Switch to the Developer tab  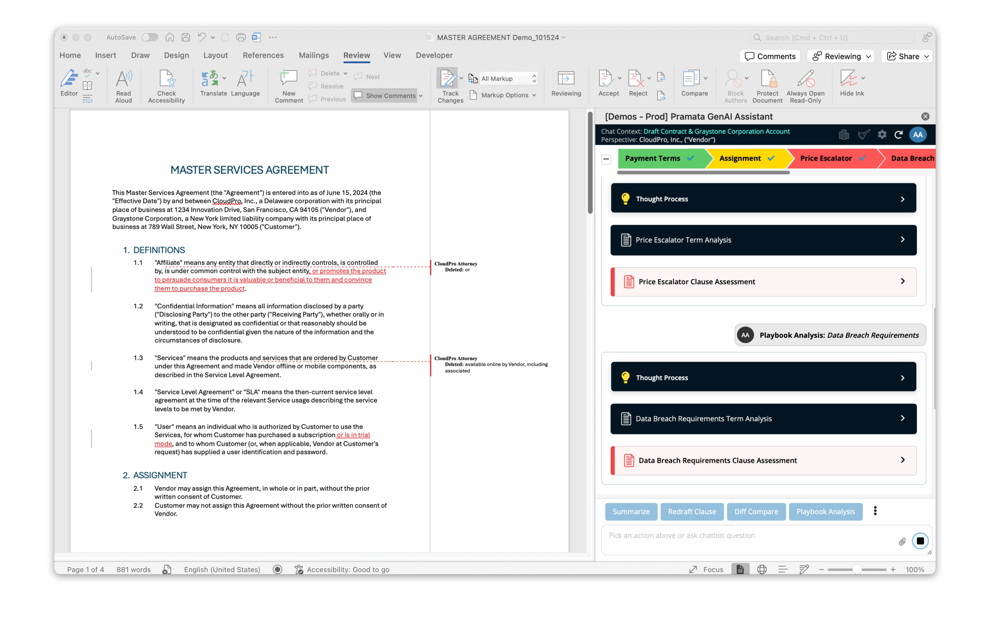pos(434,55)
